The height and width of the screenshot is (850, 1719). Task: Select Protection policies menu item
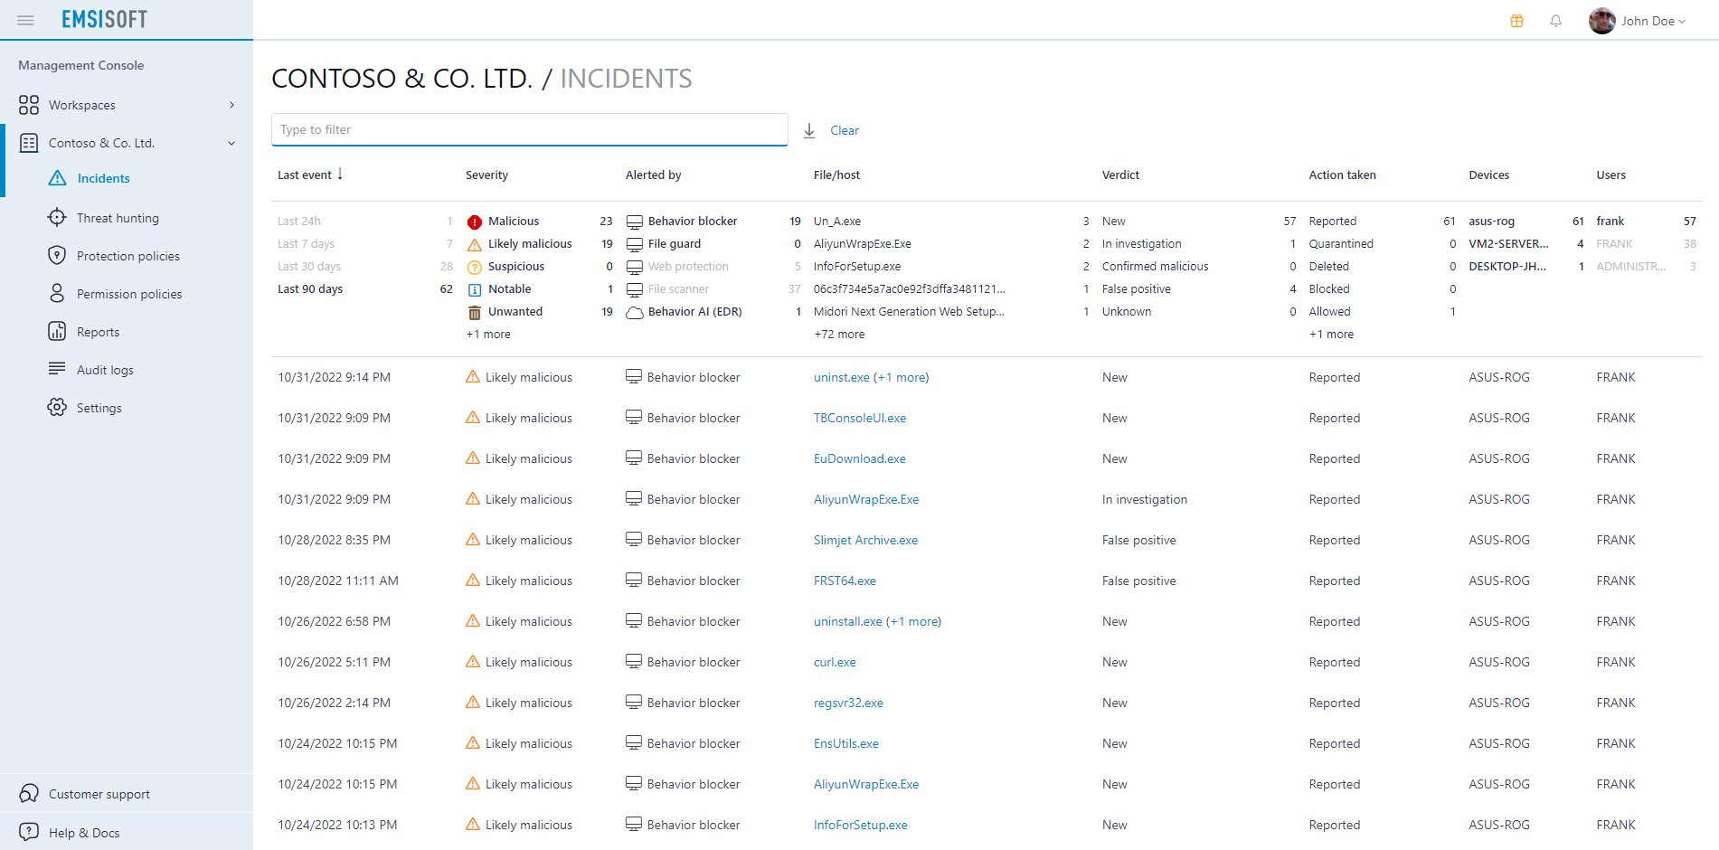[x=128, y=256]
